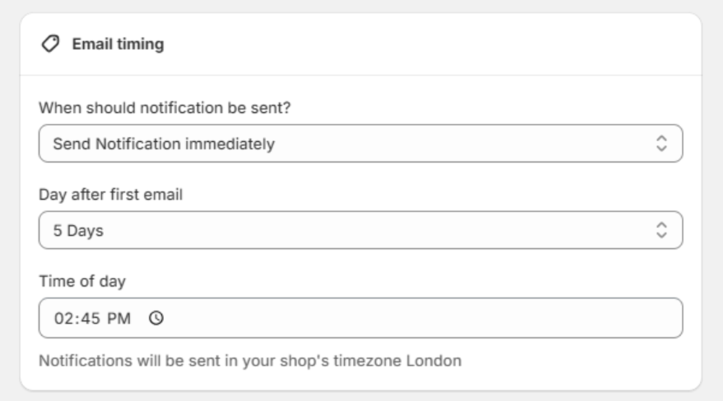Focus the Time of day input field
723x401 pixels.
click(419, 318)
